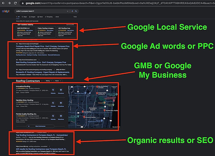
Task: Open Best Roofing Companies Pros ad
Action: click(41, 62)
